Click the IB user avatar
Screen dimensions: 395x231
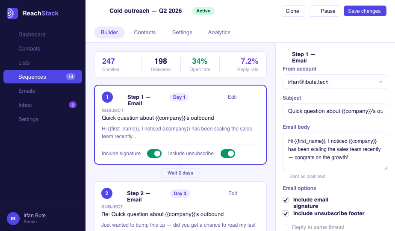[13, 219]
